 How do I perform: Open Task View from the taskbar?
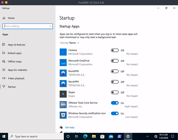click(x=76, y=136)
